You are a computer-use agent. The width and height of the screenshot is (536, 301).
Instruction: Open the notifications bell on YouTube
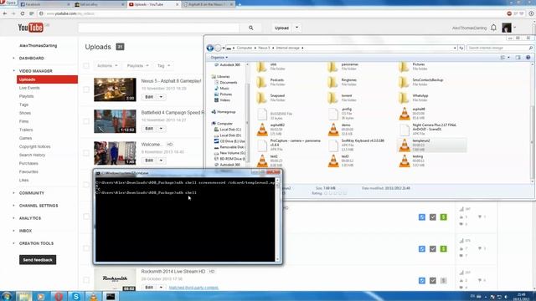pos(493,28)
